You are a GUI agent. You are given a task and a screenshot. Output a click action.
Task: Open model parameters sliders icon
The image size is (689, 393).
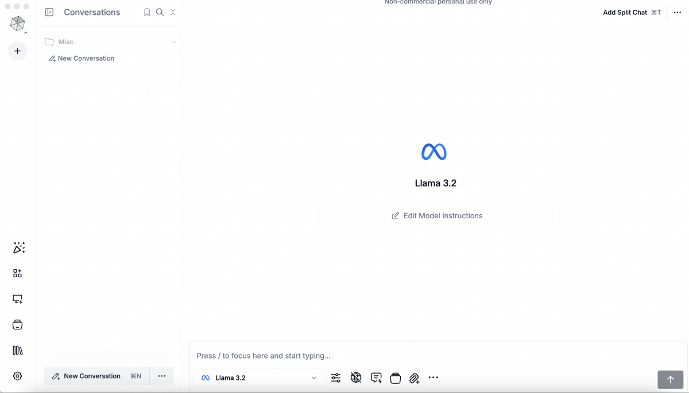(336, 378)
